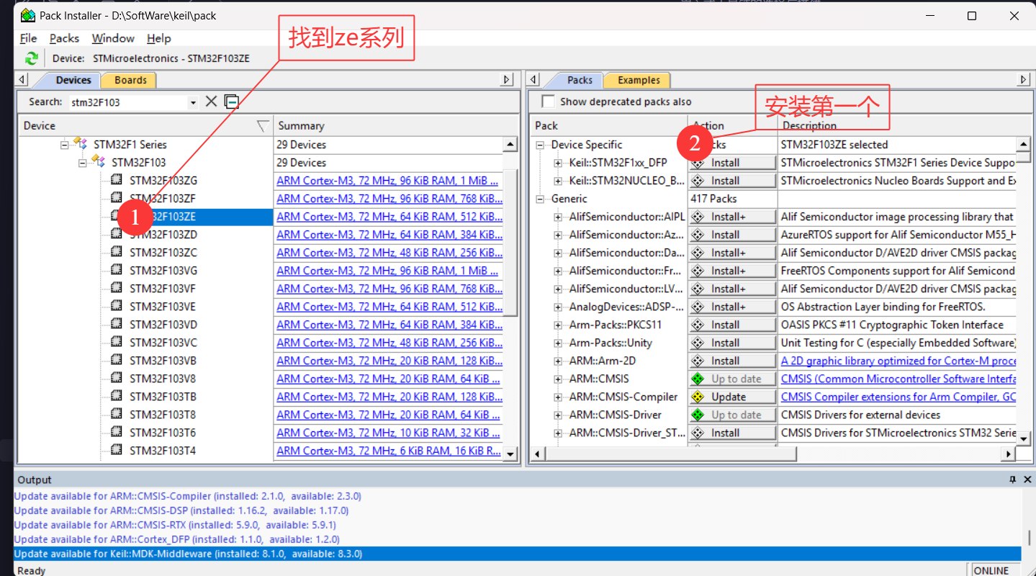Expand the ARM::CMSIS pack node
Image resolution: width=1036 pixels, height=576 pixels.
coord(558,379)
